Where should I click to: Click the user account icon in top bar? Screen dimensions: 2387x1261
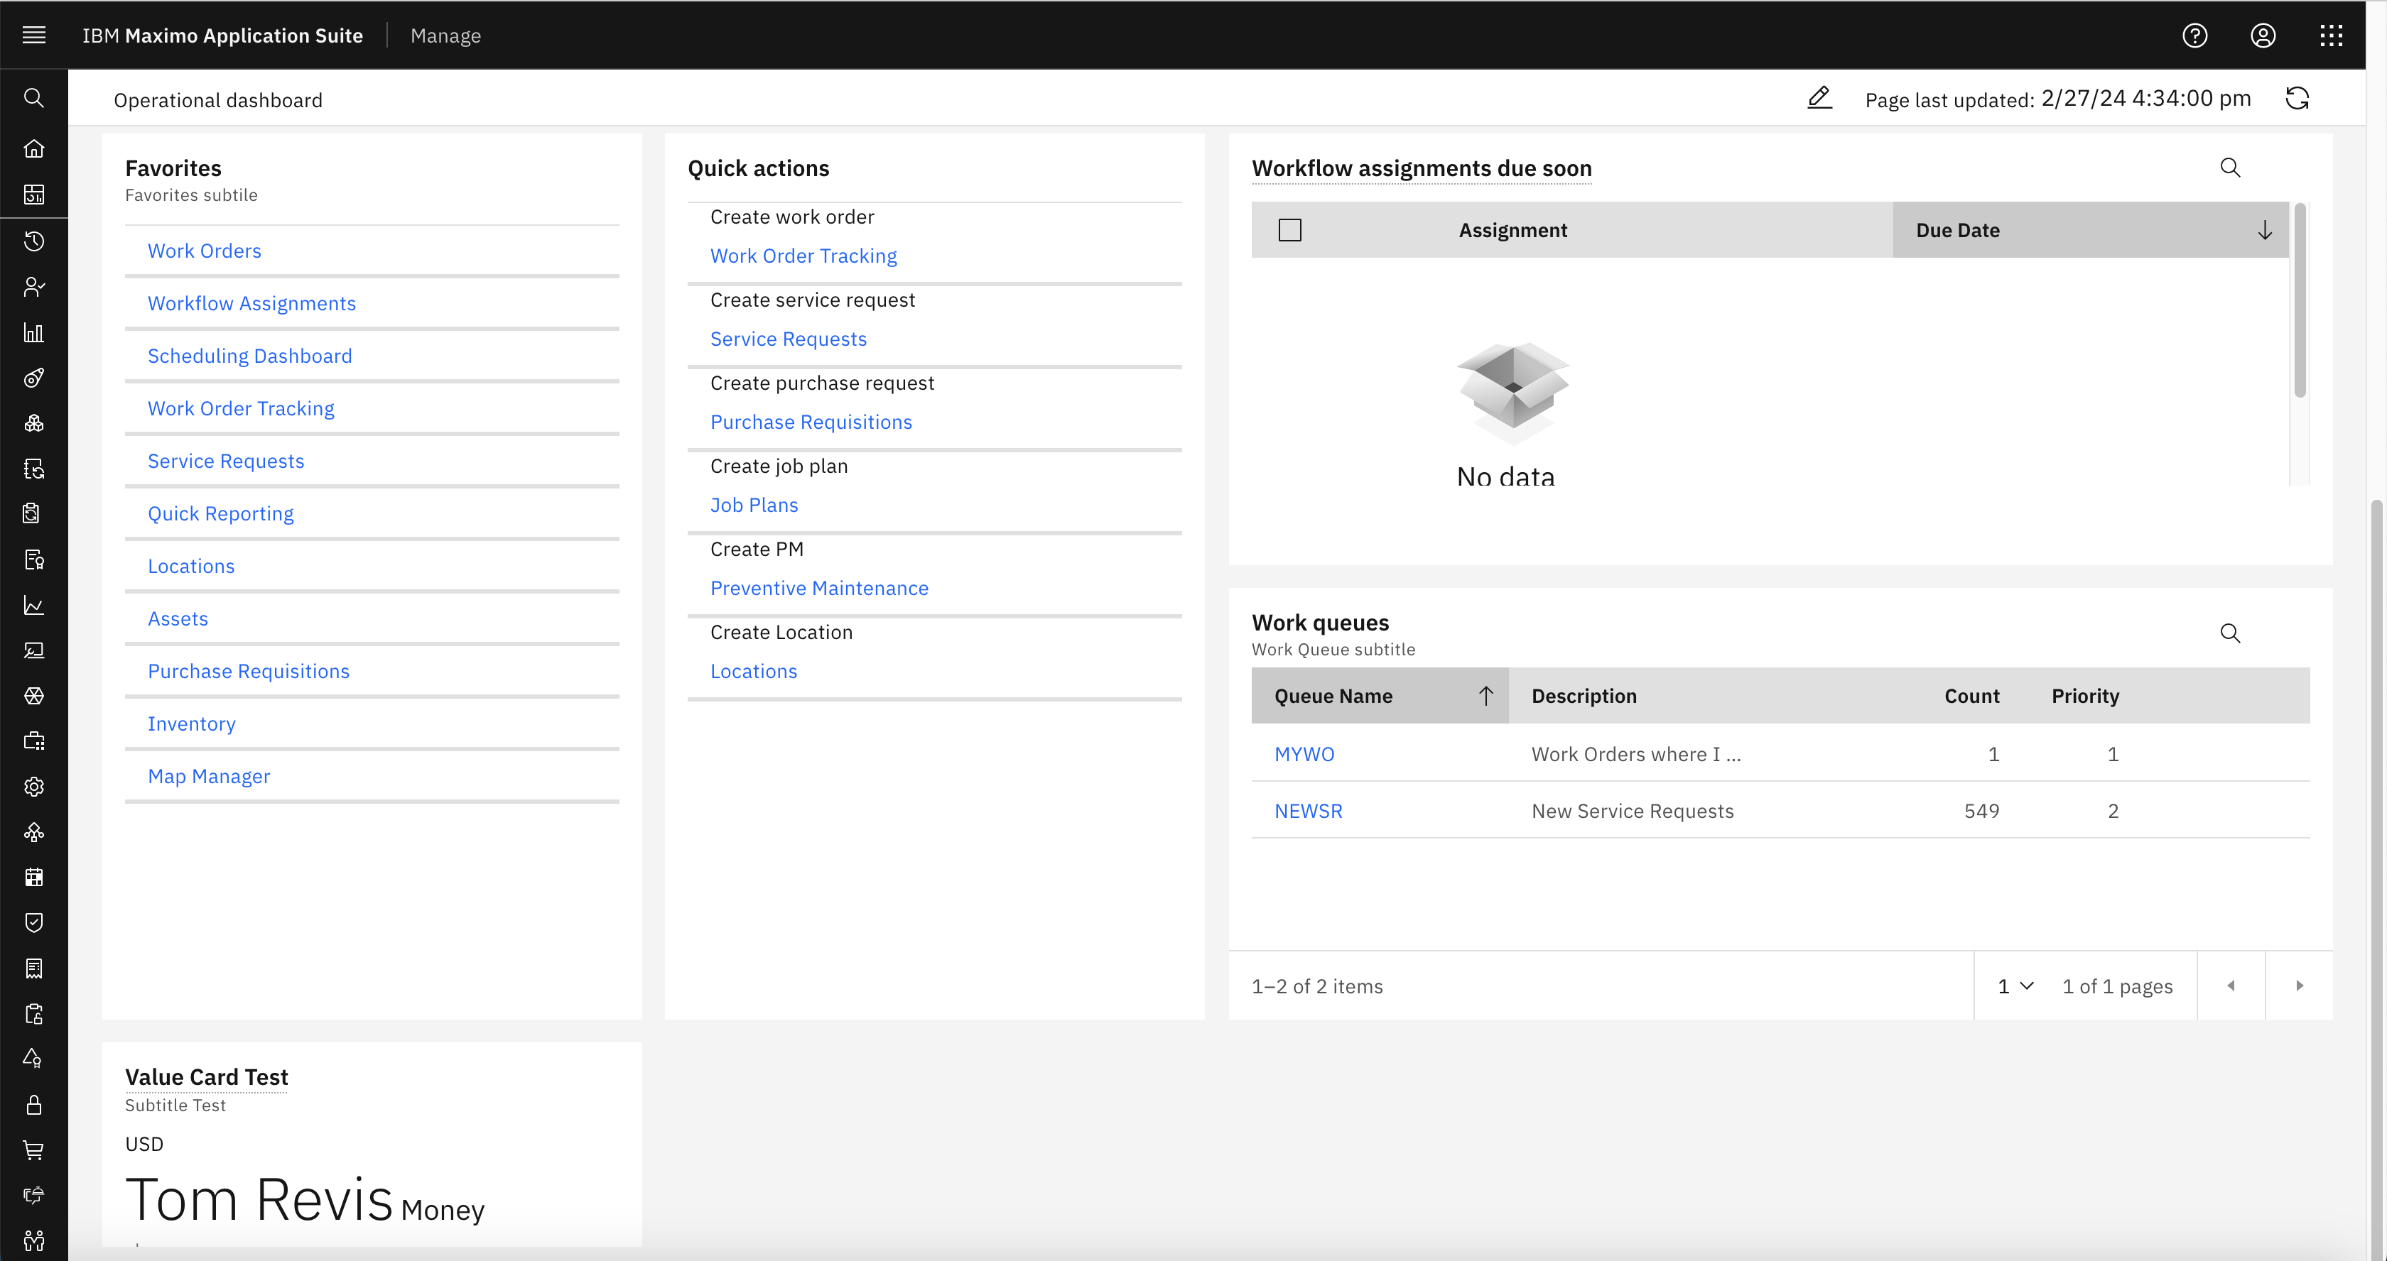[2263, 36]
